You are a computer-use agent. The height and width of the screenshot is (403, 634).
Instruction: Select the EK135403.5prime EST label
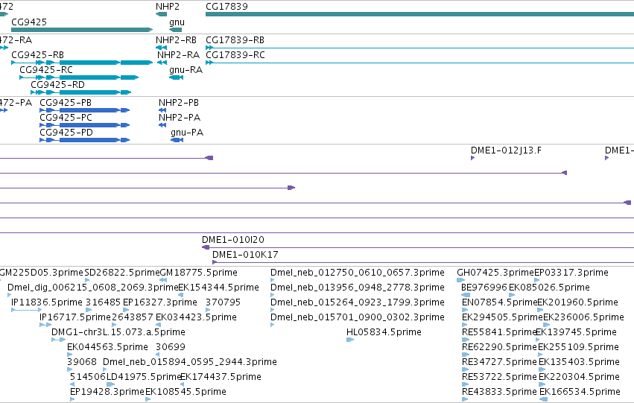(579, 362)
